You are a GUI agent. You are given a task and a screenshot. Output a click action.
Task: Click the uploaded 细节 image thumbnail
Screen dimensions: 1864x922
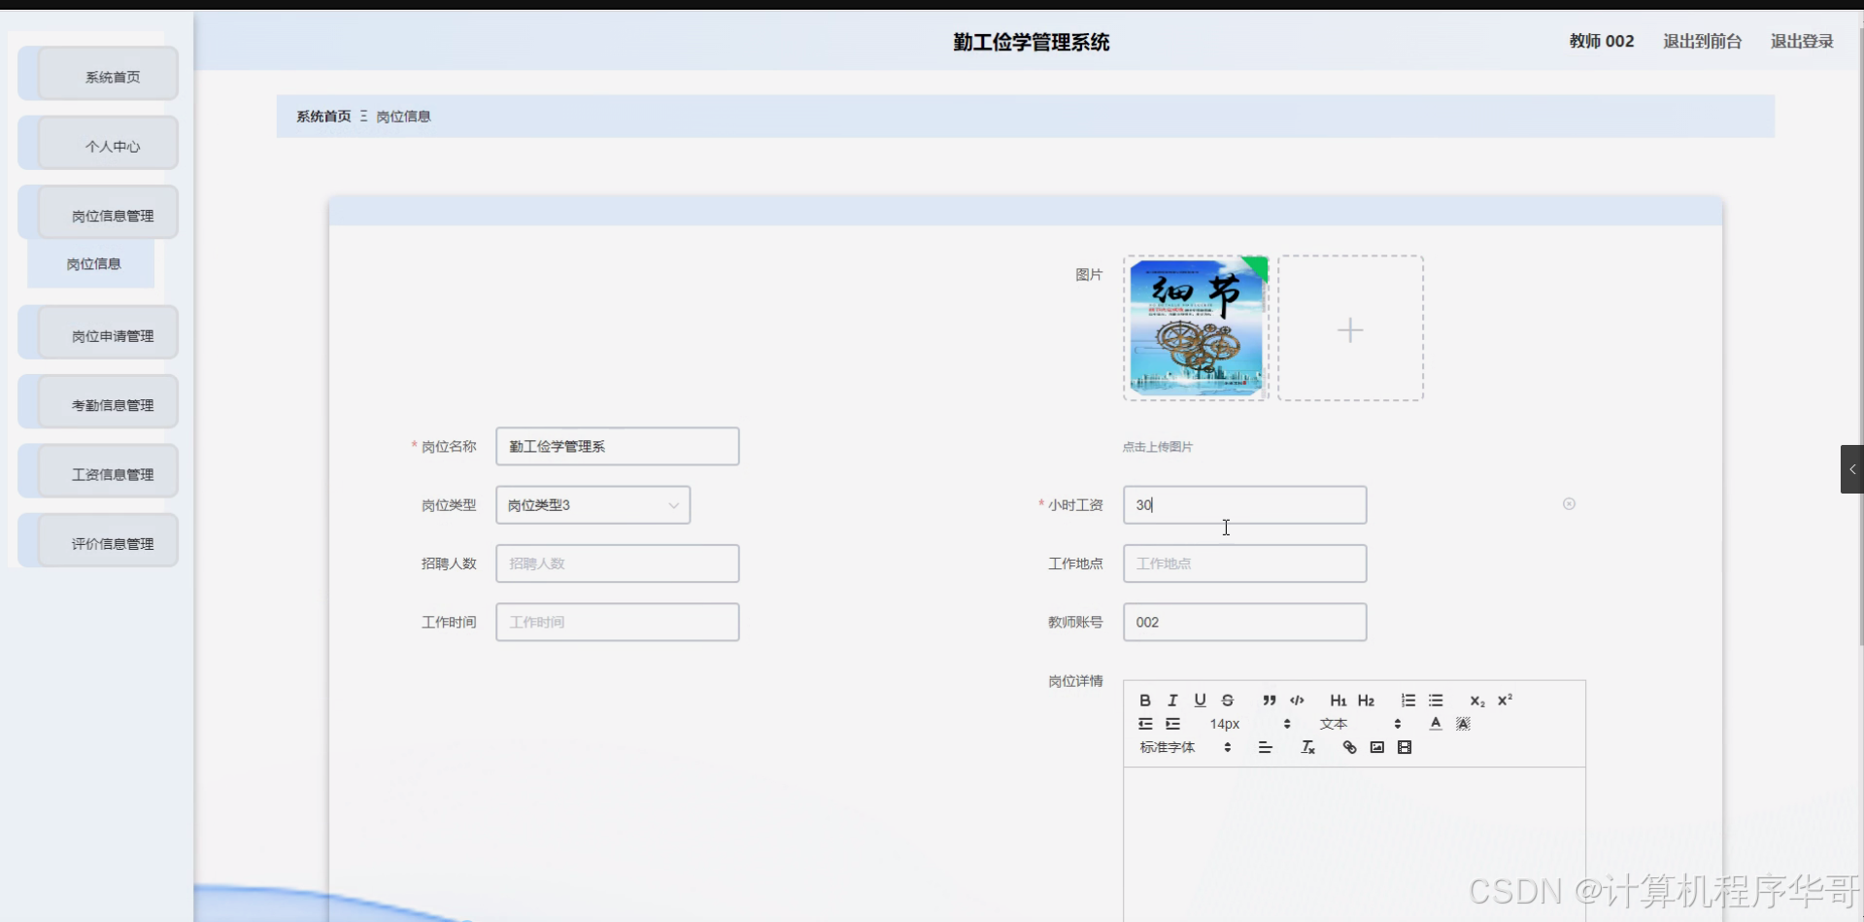1195,327
